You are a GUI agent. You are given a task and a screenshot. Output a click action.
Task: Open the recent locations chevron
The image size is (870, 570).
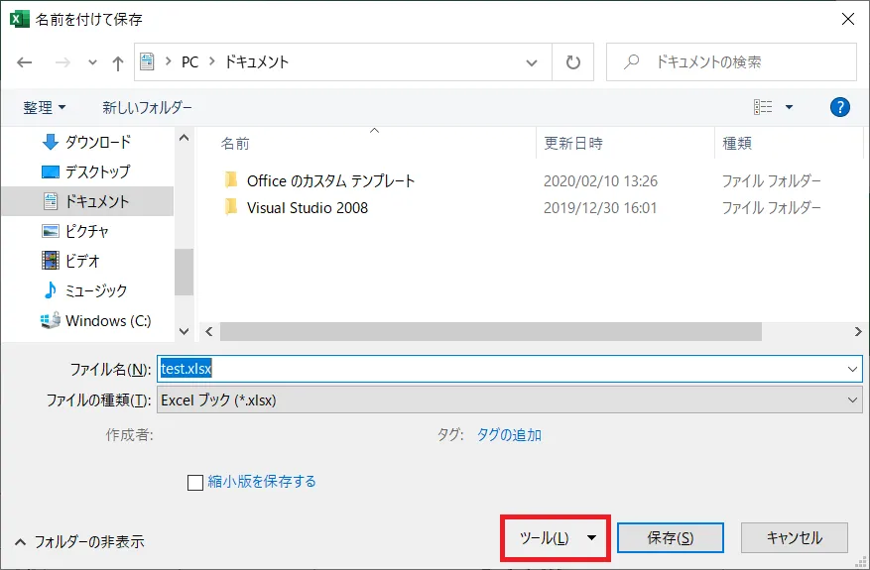[x=92, y=62]
